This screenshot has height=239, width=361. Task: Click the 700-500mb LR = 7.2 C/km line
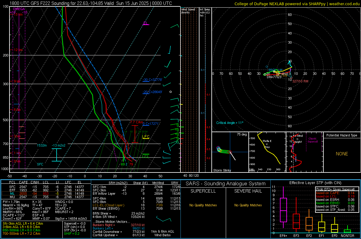click(21, 234)
